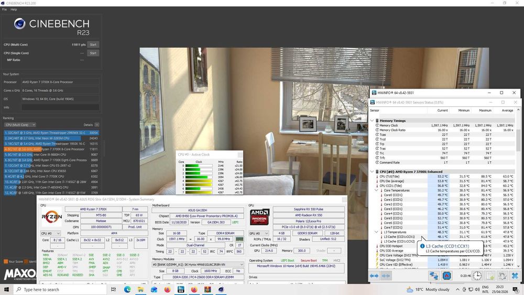Click the blue CPU chip icon in sensors toolbar
Screen dimensions: 524x295
pos(447,276)
